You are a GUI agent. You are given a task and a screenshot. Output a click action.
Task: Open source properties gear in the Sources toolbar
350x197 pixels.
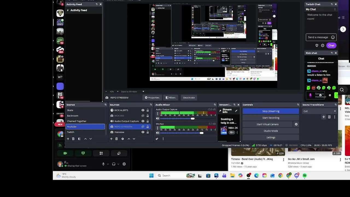pyautogui.click(x=122, y=139)
